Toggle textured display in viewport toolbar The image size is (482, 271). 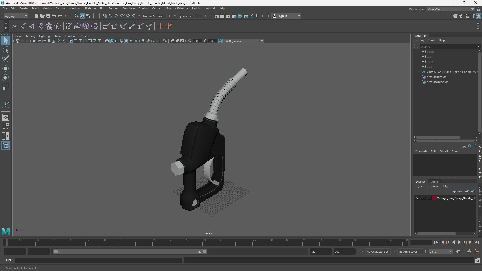point(126,41)
